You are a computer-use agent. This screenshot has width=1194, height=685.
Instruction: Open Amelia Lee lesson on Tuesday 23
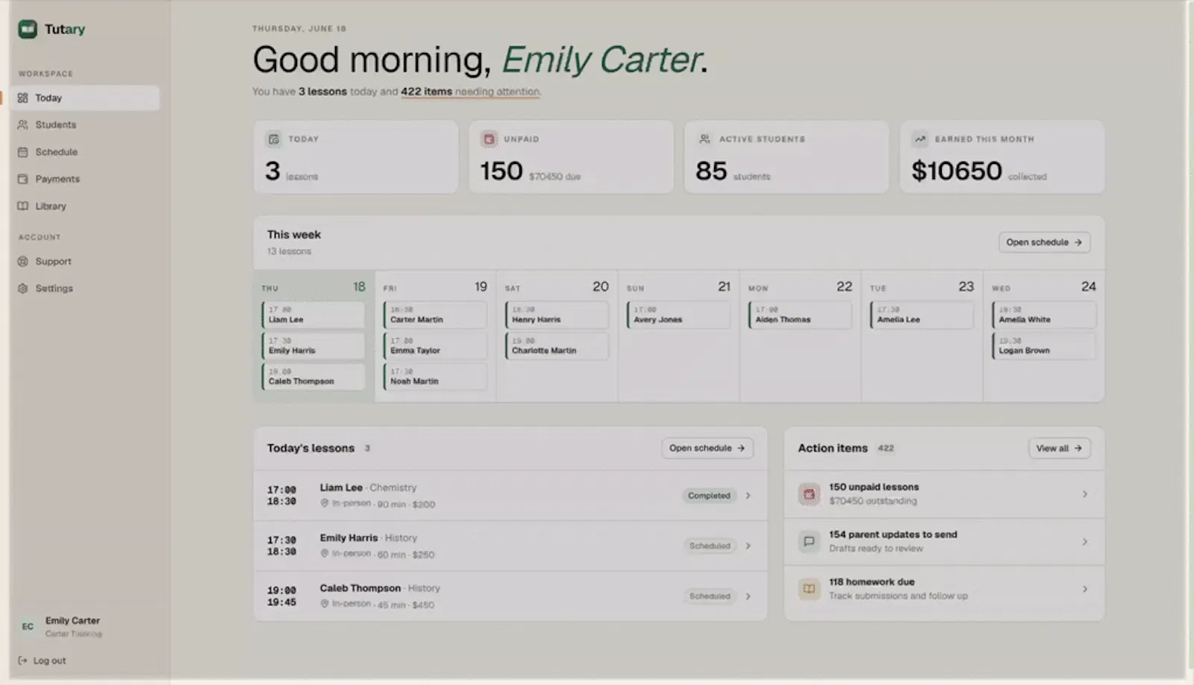pos(922,315)
